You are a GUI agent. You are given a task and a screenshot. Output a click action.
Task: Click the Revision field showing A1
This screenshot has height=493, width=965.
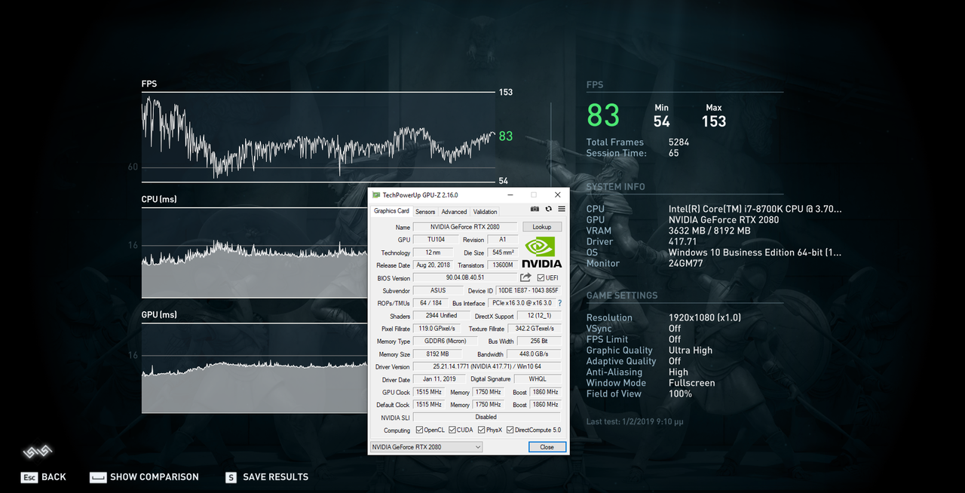click(503, 240)
